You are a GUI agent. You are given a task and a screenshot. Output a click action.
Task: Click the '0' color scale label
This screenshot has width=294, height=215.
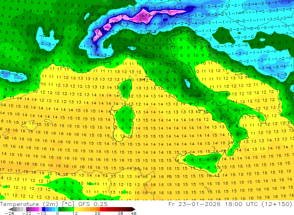[58, 214]
